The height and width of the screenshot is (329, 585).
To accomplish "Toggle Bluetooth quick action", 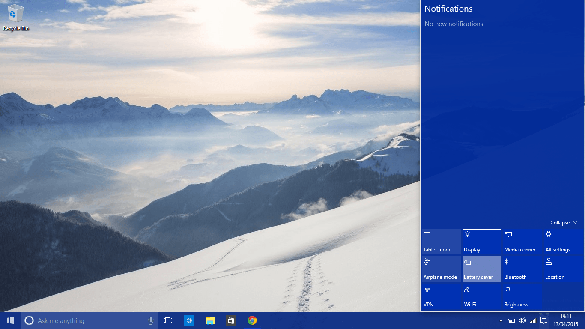I will pyautogui.click(x=522, y=269).
